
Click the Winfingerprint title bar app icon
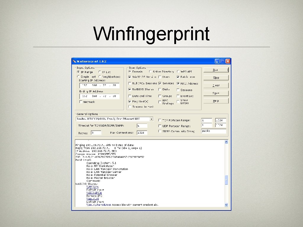point(74,61)
